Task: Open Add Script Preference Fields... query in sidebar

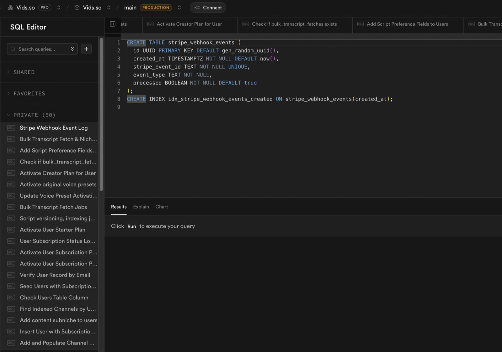Action: [x=49, y=150]
